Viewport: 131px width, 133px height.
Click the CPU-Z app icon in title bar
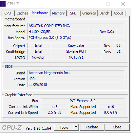coord(3,4)
